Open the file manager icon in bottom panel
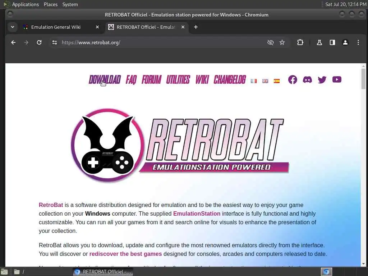Image resolution: width=368 pixels, height=276 pixels. (x=17, y=272)
